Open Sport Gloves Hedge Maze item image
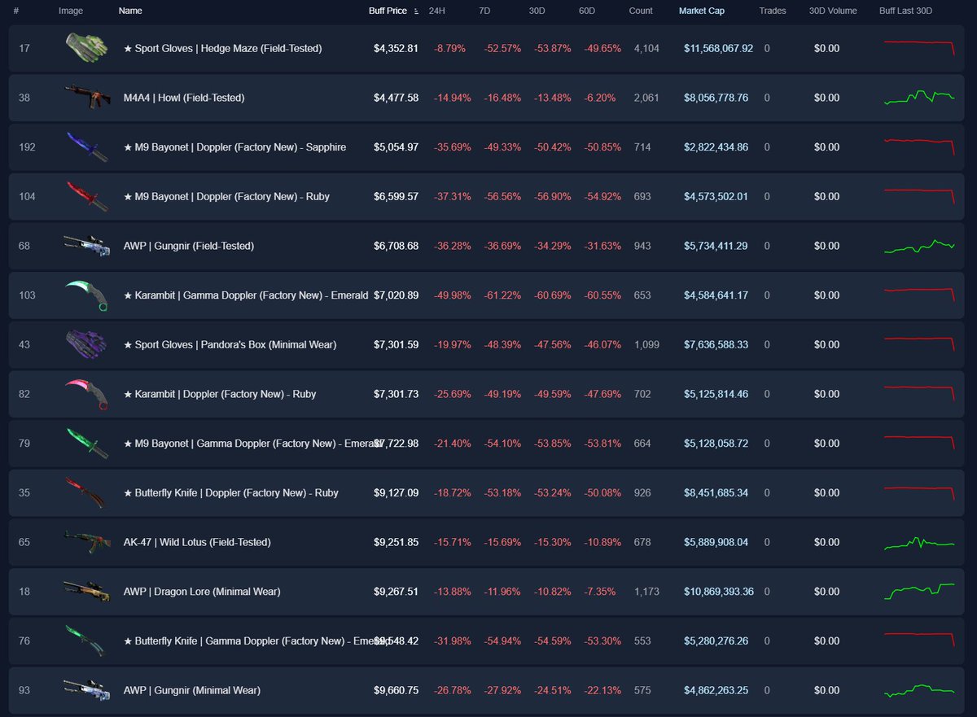The height and width of the screenshot is (717, 977). tap(86, 48)
